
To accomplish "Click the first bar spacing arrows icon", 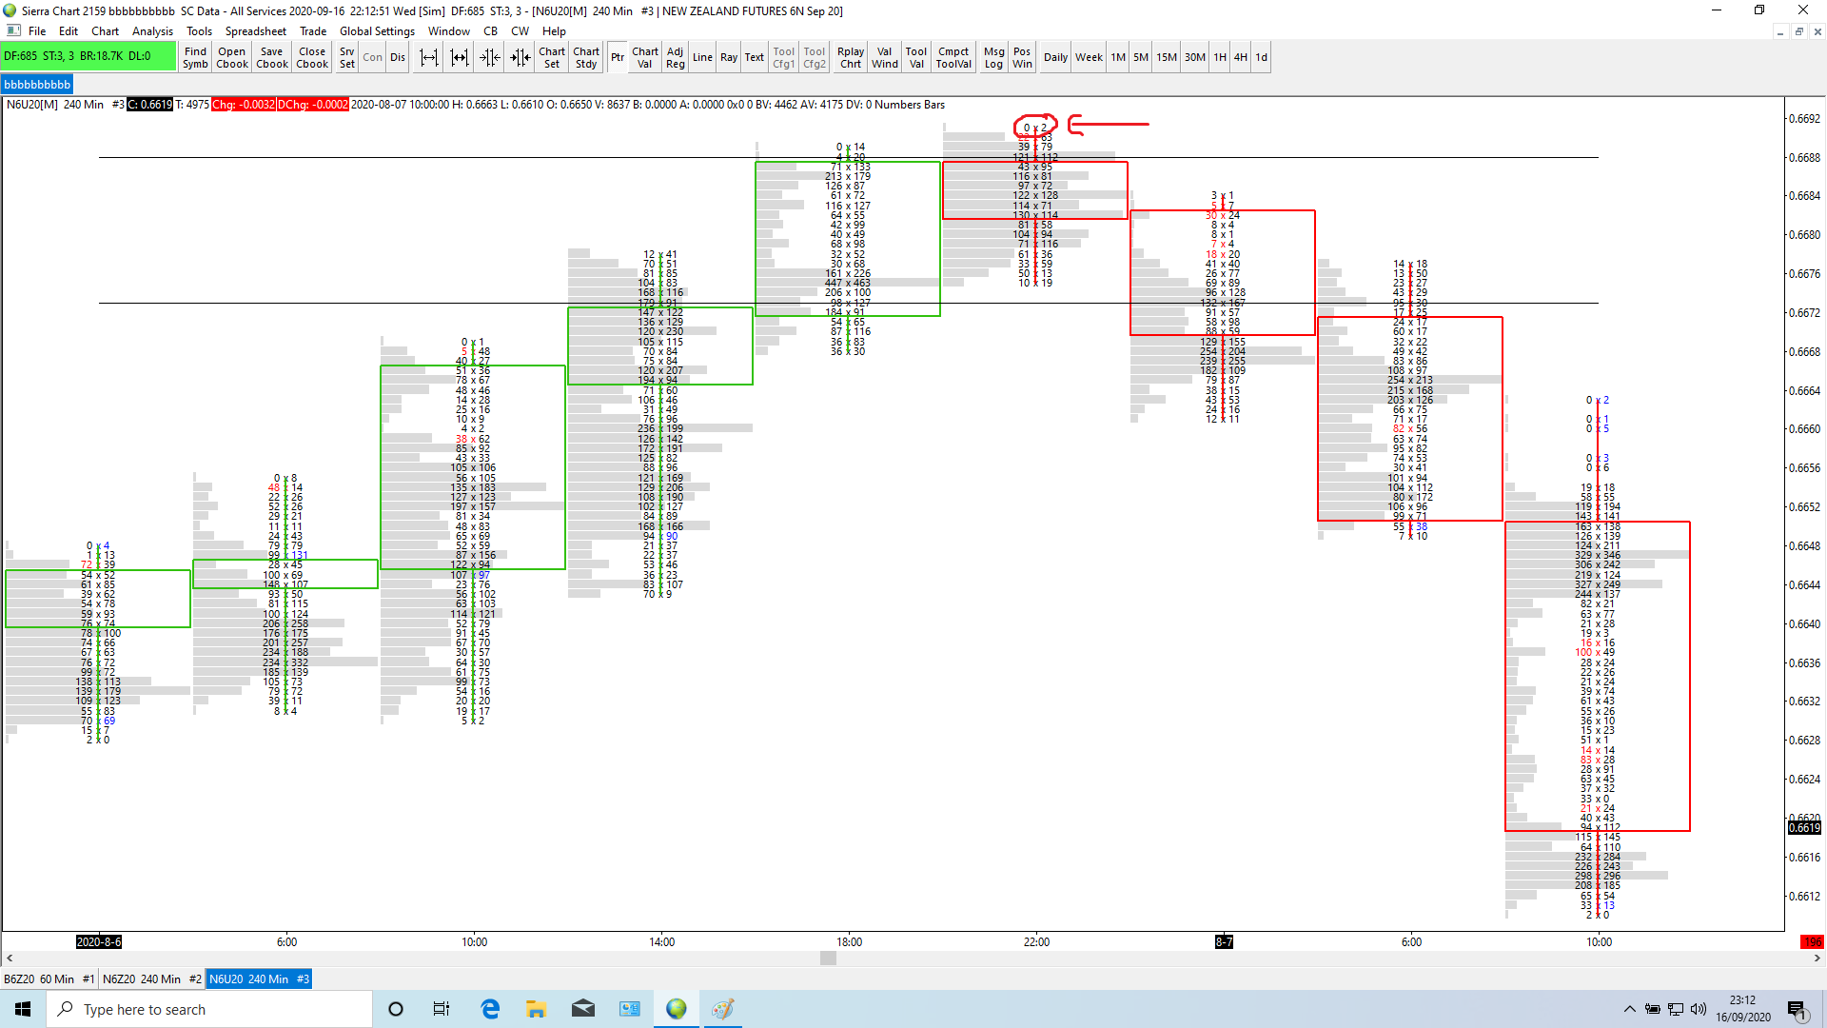I will click(429, 57).
